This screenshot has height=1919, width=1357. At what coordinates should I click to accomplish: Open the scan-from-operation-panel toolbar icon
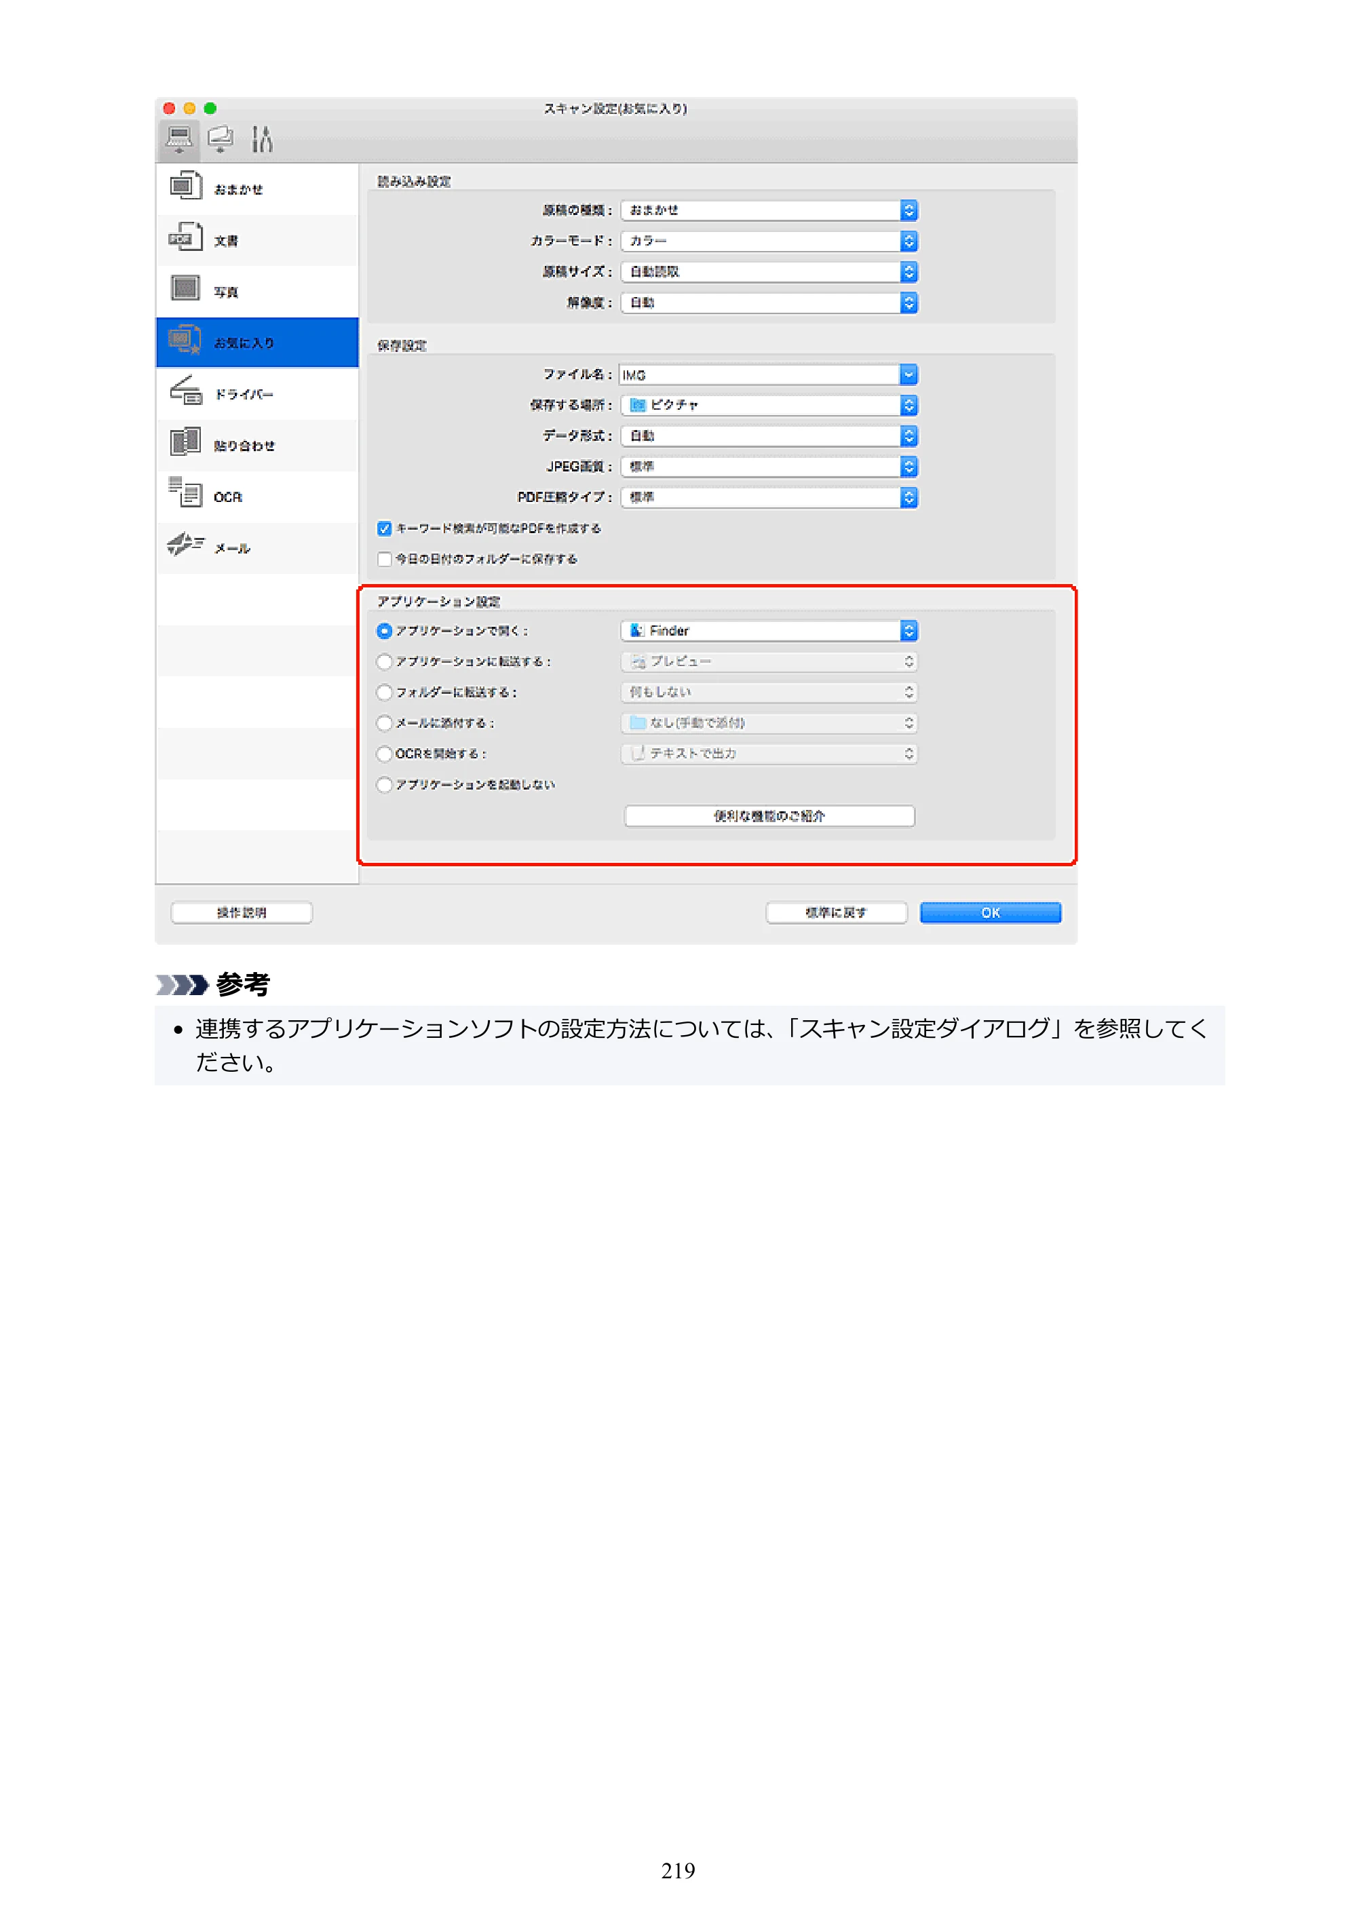coord(221,139)
